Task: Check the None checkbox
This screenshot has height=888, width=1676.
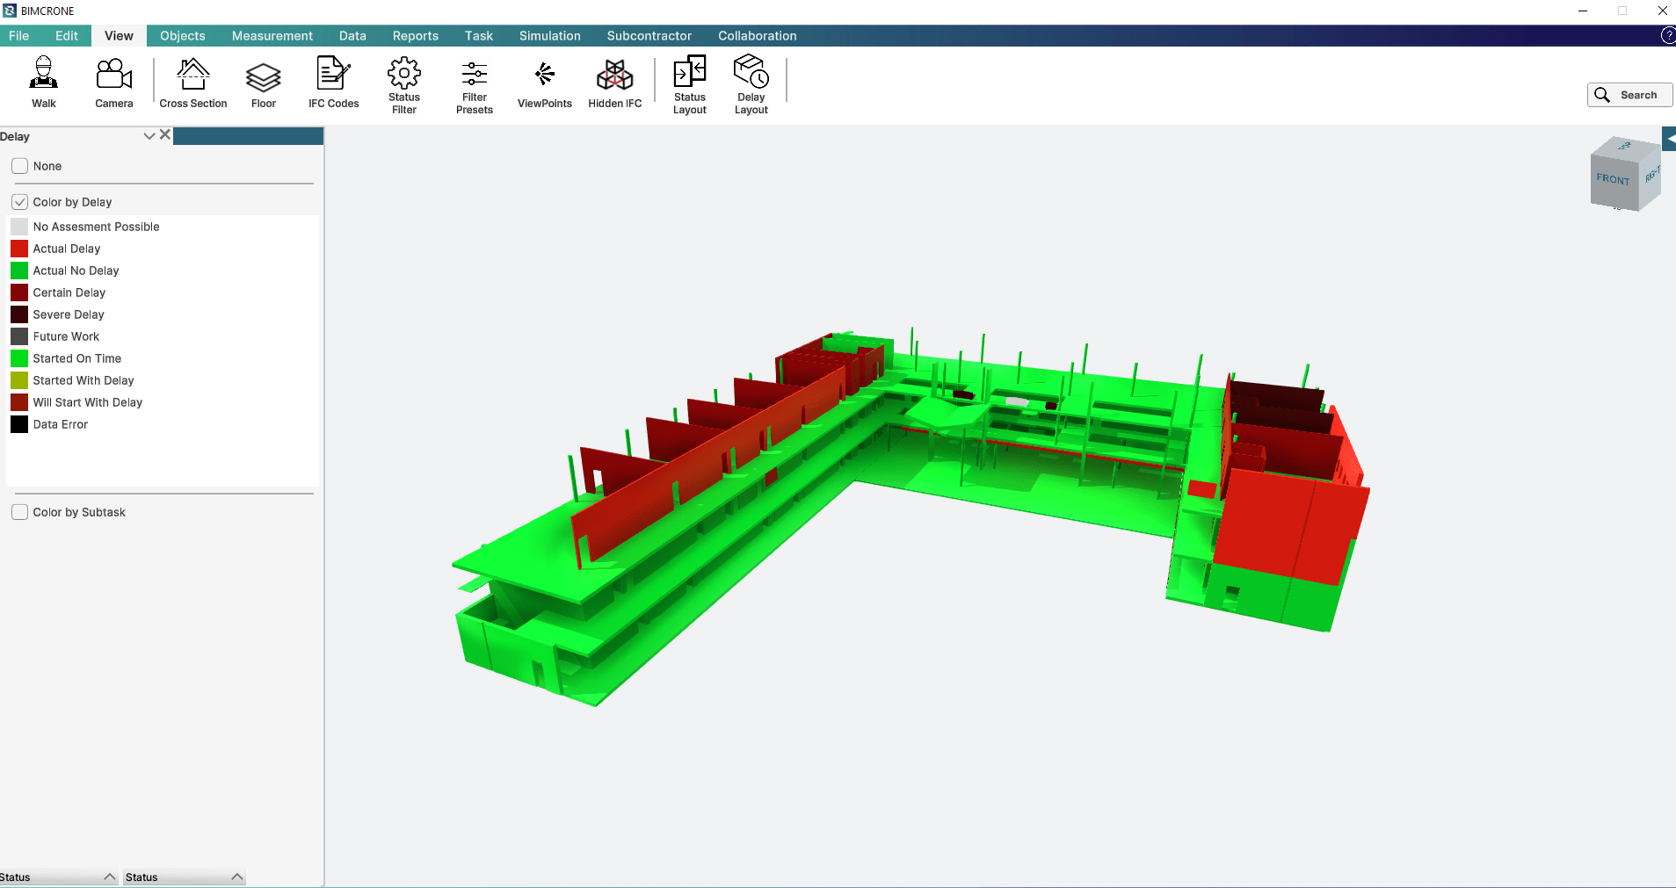Action: click(x=20, y=166)
